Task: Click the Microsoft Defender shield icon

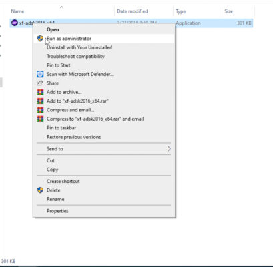Action: pos(40,74)
